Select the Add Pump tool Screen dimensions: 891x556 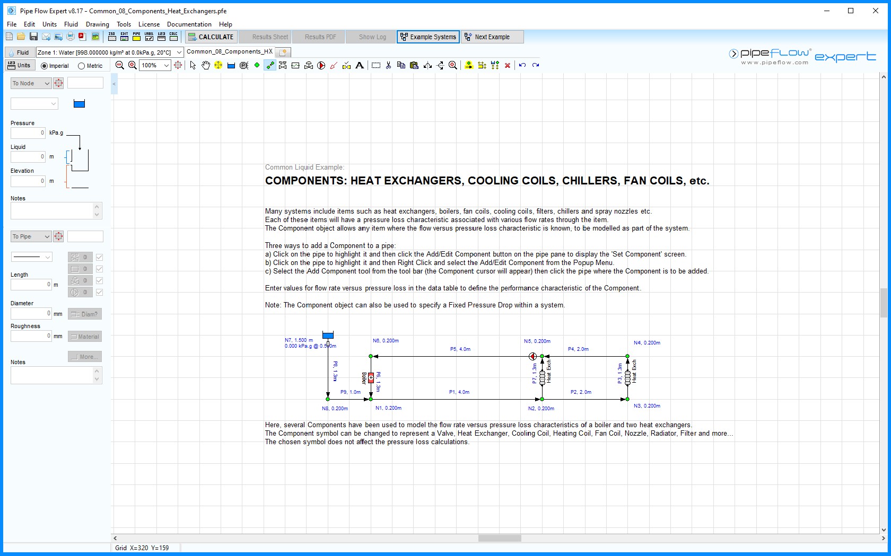(321, 65)
